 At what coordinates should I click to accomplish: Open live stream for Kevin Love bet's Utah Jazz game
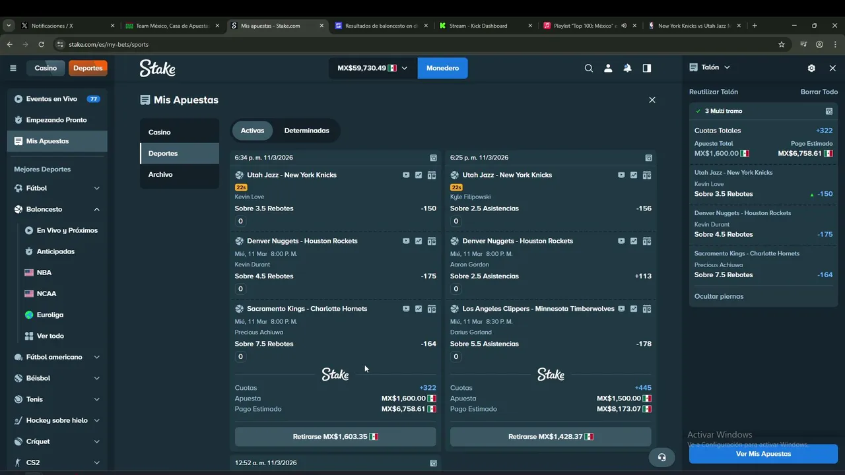pyautogui.click(x=406, y=175)
